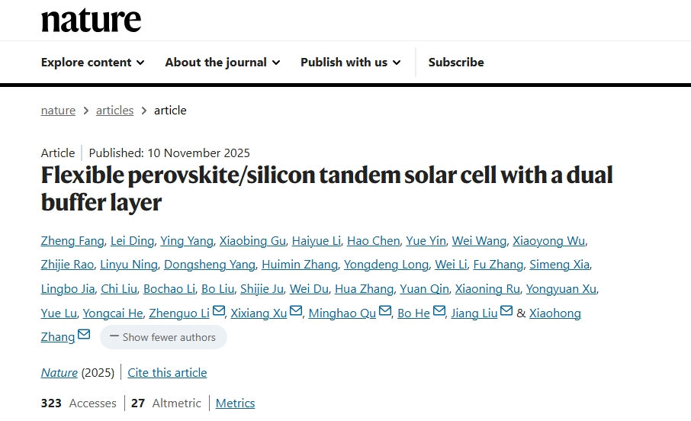The width and height of the screenshot is (691, 421).
Task: Click mail icon beside Bo He
Action: 439,311
